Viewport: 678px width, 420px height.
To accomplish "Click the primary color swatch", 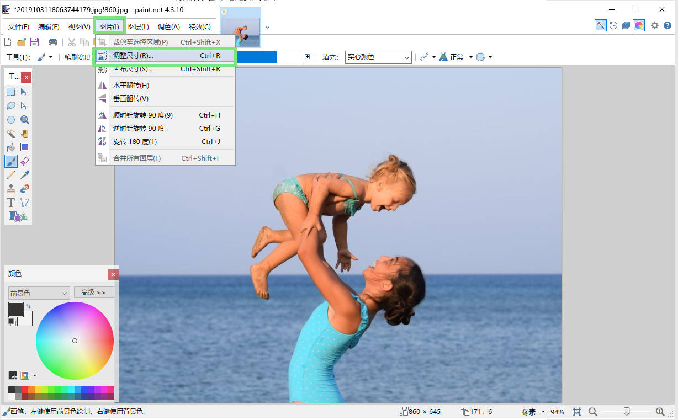I will pyautogui.click(x=15, y=309).
